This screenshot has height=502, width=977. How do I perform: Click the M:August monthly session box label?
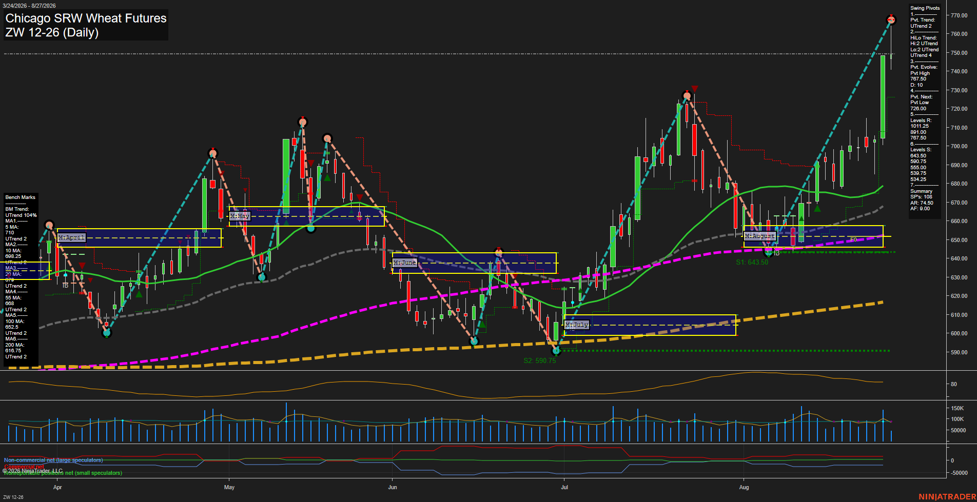pyautogui.click(x=760, y=236)
